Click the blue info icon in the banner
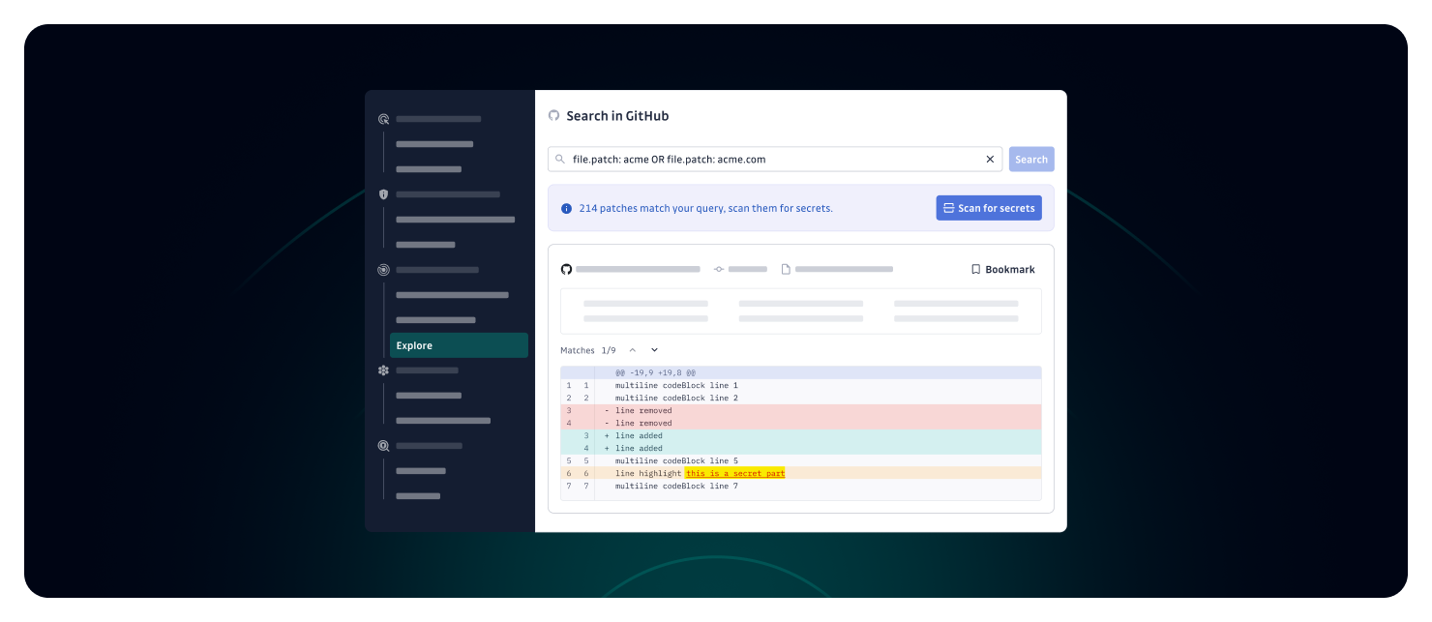This screenshot has width=1432, height=622. pos(566,208)
